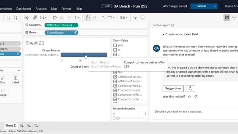The height and width of the screenshot is (134, 238).
Task: Click the sort ascending toolbar icon
Action: tap(62, 17)
